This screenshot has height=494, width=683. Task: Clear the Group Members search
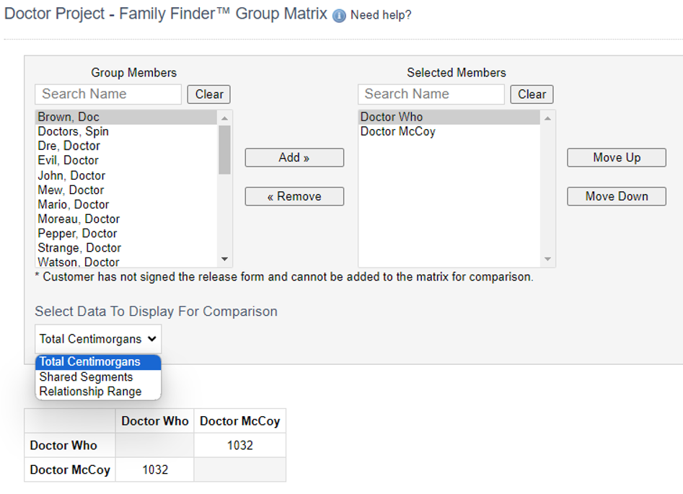209,94
